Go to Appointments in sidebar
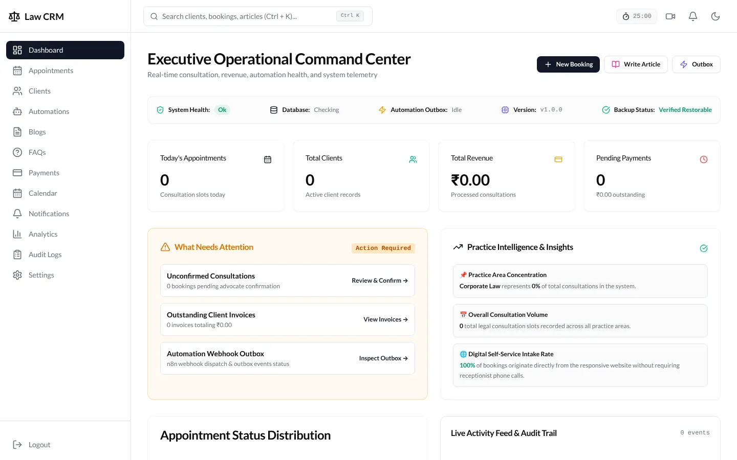Viewport: 737px width, 460px height. tap(65, 71)
